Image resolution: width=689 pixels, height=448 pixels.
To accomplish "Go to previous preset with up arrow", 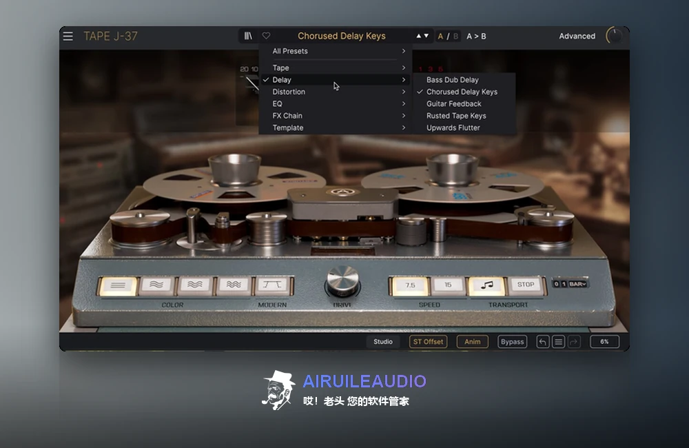I will click(x=419, y=36).
